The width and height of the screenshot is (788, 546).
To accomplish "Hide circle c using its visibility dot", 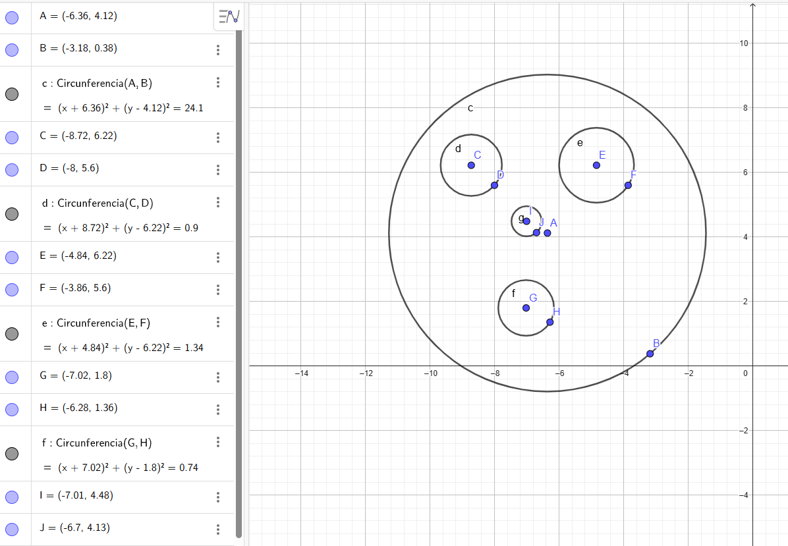I will tap(12, 94).
